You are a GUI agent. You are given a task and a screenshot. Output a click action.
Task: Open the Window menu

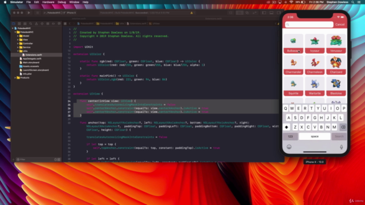point(74,2)
